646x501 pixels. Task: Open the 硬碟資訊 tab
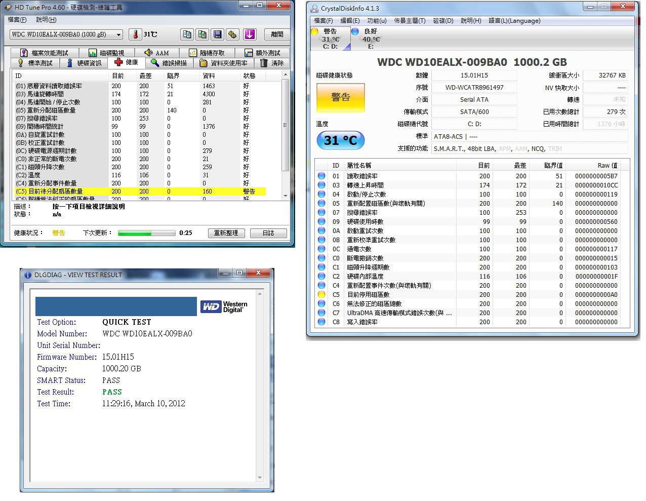(85, 63)
